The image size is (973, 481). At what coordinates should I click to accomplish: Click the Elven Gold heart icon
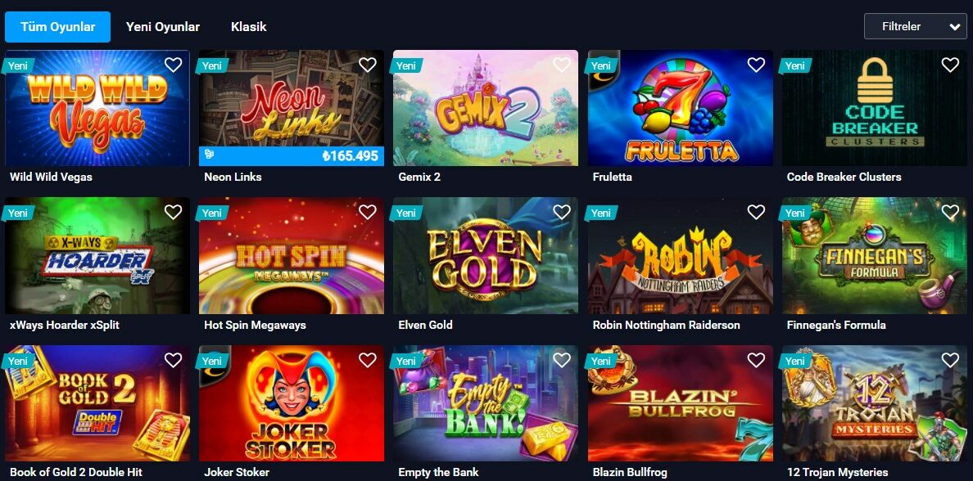point(562,212)
